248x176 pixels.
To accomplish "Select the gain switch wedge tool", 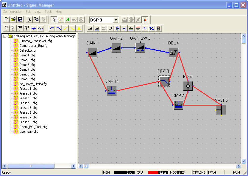I will (97, 29).
